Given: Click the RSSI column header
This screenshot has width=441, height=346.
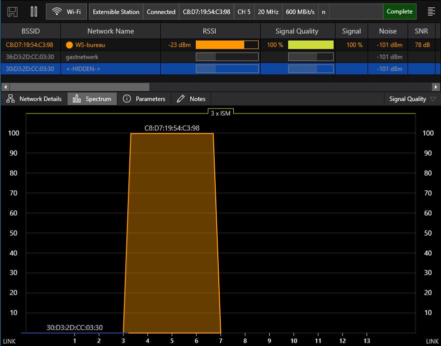Looking at the screenshot, I should tap(210, 31).
